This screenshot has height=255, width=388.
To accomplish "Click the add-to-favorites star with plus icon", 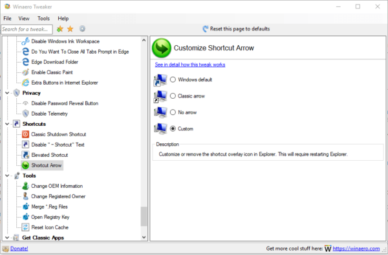I will click(60, 29).
